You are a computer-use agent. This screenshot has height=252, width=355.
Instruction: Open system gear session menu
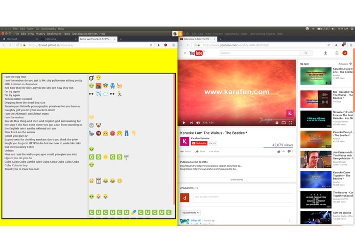[x=352, y=29]
